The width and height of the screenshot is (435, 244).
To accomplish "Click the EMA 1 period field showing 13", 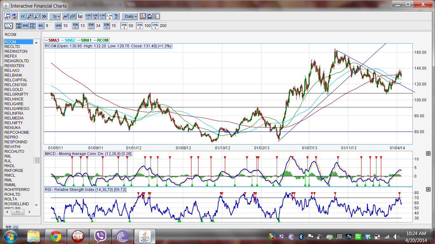I will coord(83,26).
